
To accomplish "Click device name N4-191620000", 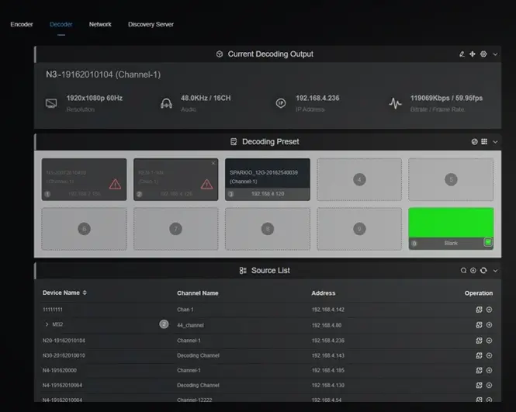I will tap(60, 371).
